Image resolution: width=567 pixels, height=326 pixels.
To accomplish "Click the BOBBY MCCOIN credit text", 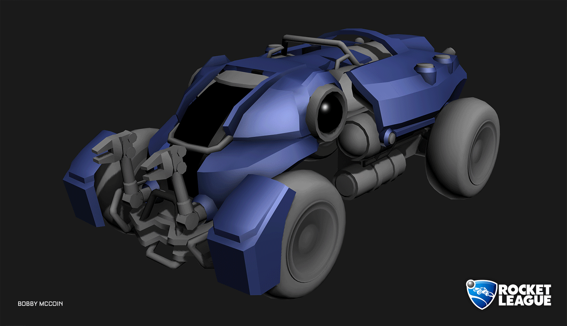I will [x=40, y=304].
